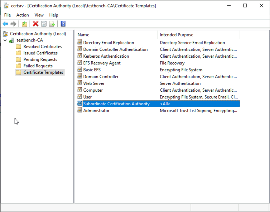
Task: Open Failed Requests in the tree
Action: (38, 66)
